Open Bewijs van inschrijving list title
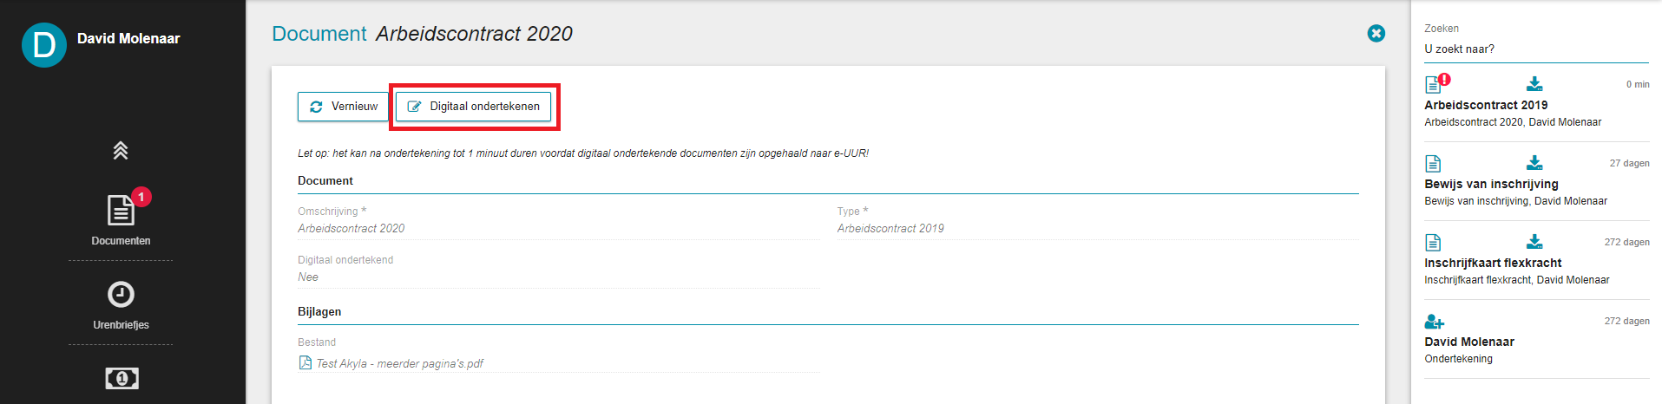The height and width of the screenshot is (404, 1662). tap(1491, 184)
